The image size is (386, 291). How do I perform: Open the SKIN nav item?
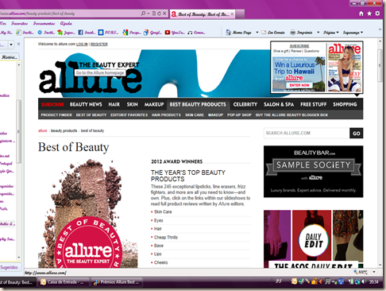132,104
